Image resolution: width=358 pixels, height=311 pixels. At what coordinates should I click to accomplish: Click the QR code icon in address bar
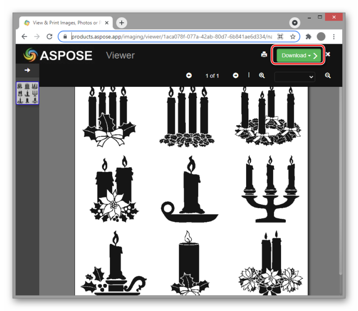click(x=280, y=36)
